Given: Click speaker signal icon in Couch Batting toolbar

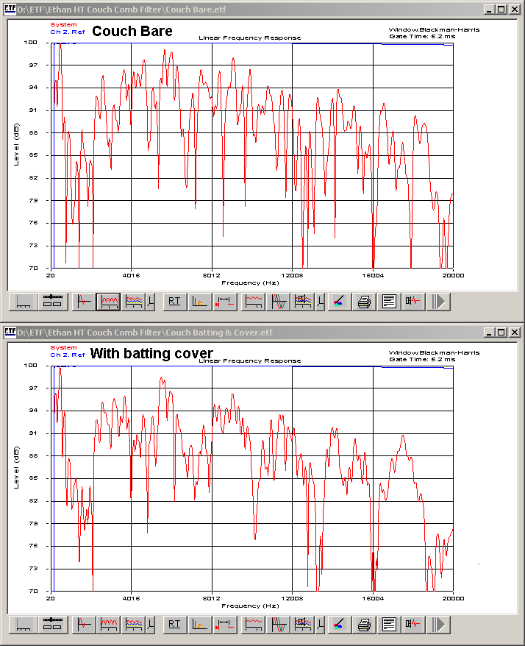Looking at the screenshot, I should 413,625.
